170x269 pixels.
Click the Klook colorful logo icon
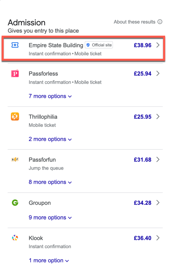click(15, 238)
